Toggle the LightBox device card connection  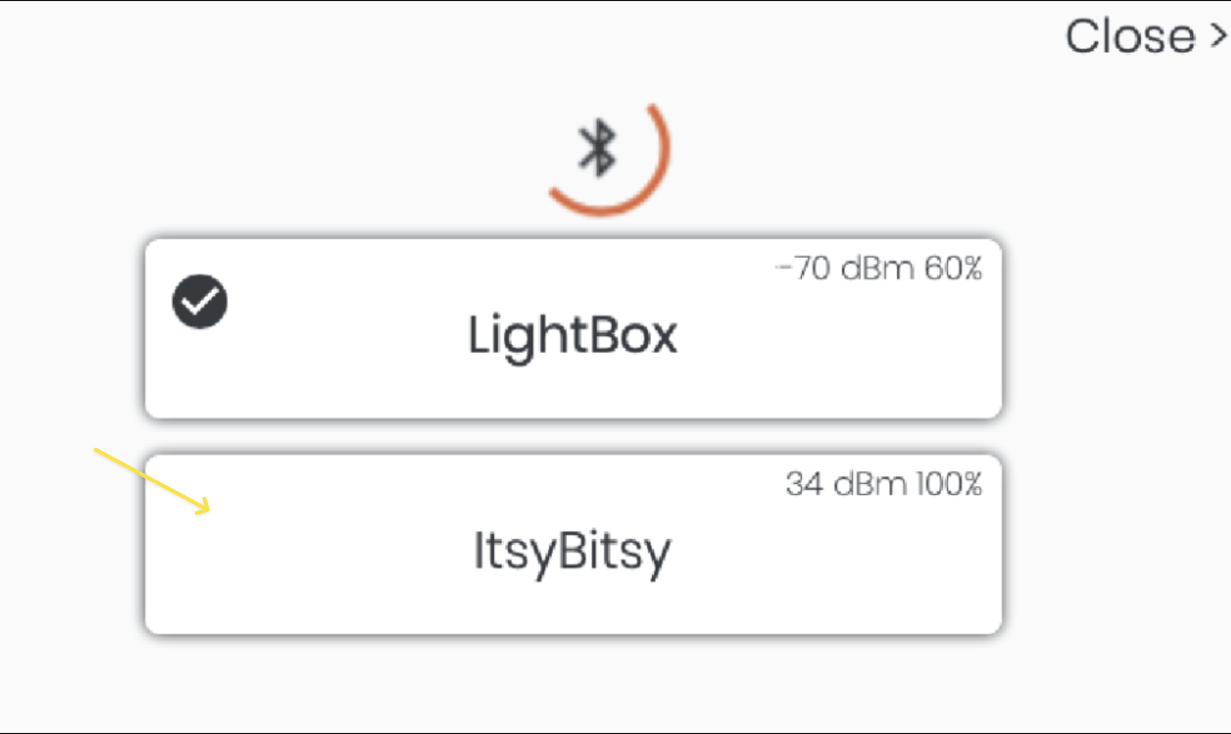573,328
